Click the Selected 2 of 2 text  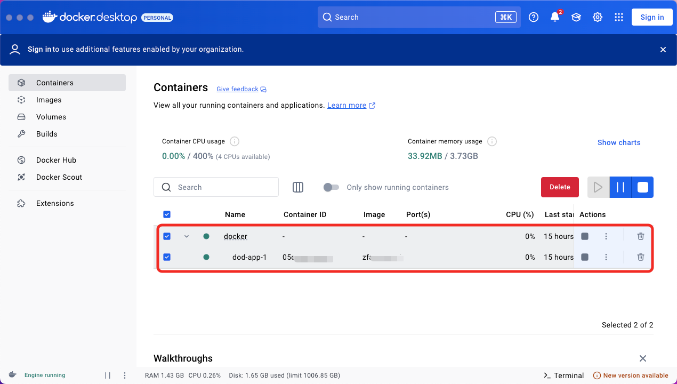pyautogui.click(x=627, y=325)
